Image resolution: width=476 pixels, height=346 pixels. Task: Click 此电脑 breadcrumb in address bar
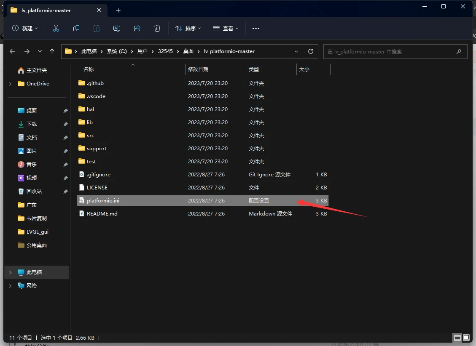click(89, 51)
